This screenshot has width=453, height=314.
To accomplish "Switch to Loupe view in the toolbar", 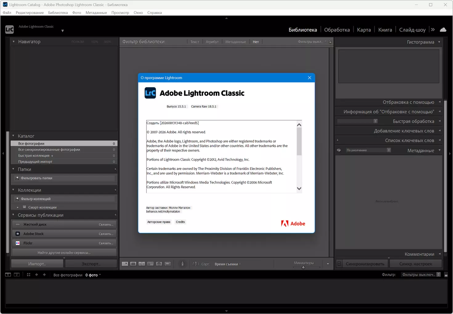I will point(133,264).
